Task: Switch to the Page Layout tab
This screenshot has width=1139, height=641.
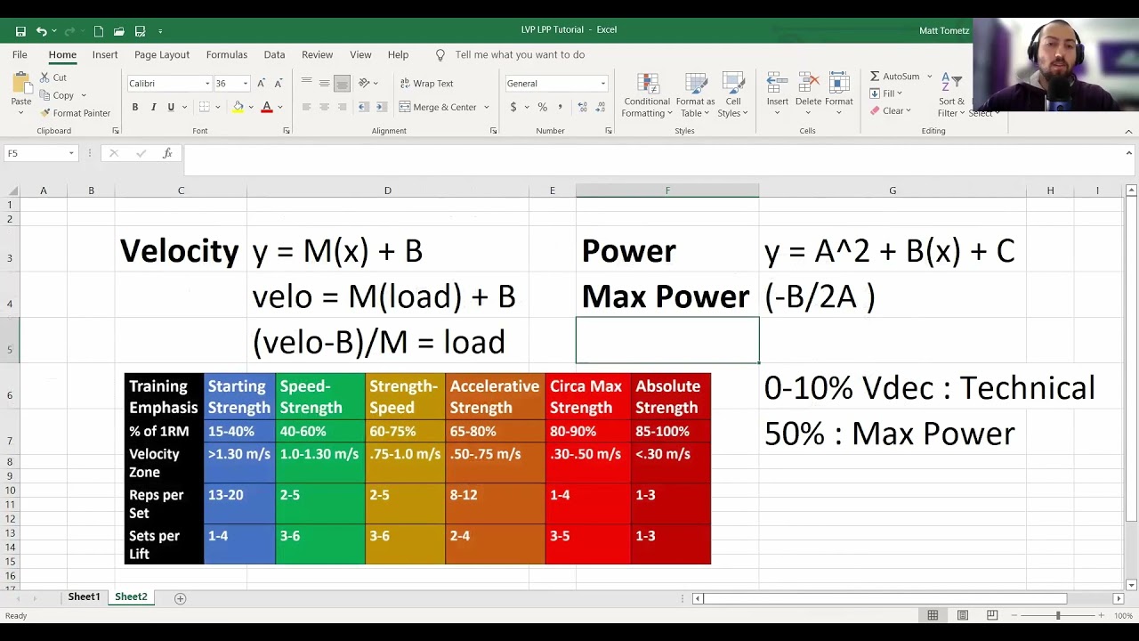Action: (162, 55)
